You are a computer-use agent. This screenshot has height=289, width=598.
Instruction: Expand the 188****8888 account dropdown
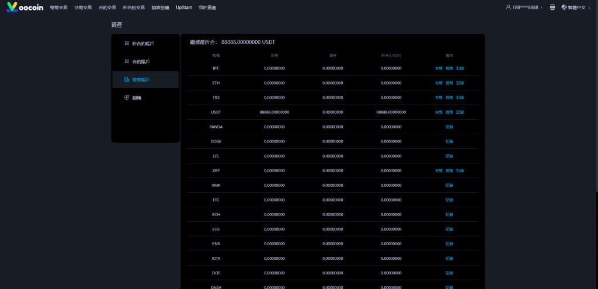[x=541, y=8]
